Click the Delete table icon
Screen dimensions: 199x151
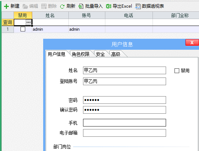(44, 6)
